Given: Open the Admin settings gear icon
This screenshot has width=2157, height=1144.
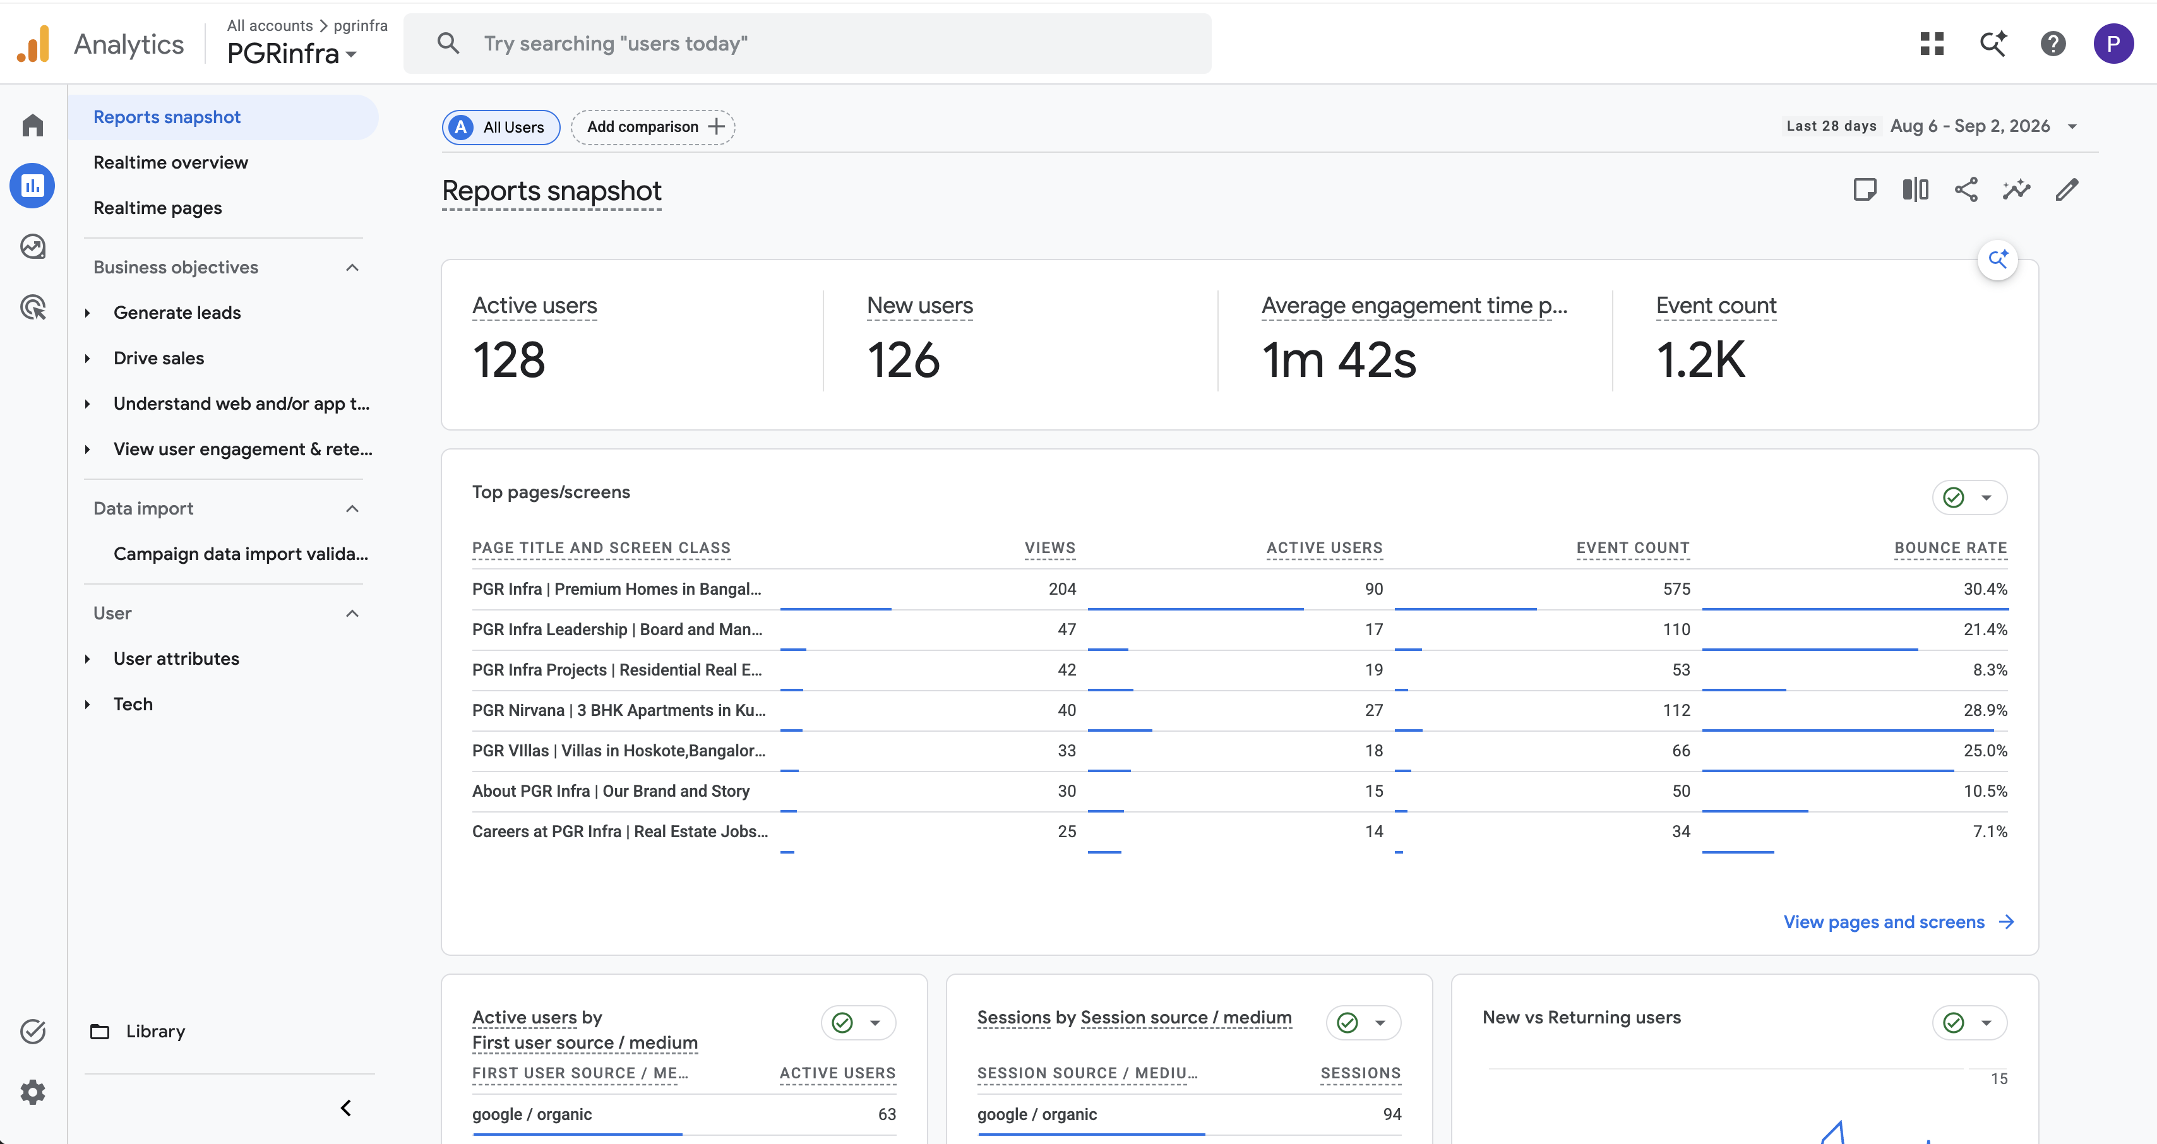Looking at the screenshot, I should click(x=33, y=1092).
